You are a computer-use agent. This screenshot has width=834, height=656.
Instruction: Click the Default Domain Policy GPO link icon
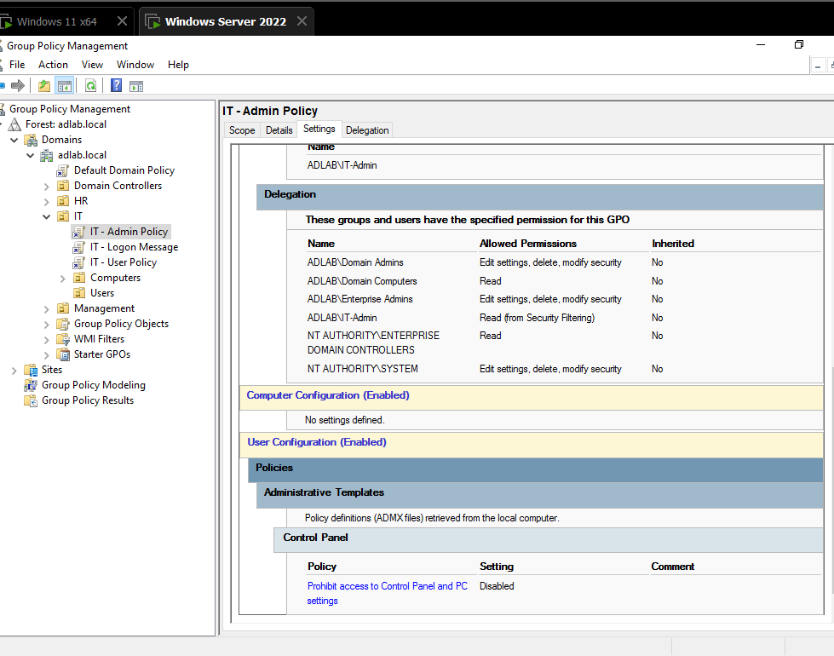pos(63,170)
